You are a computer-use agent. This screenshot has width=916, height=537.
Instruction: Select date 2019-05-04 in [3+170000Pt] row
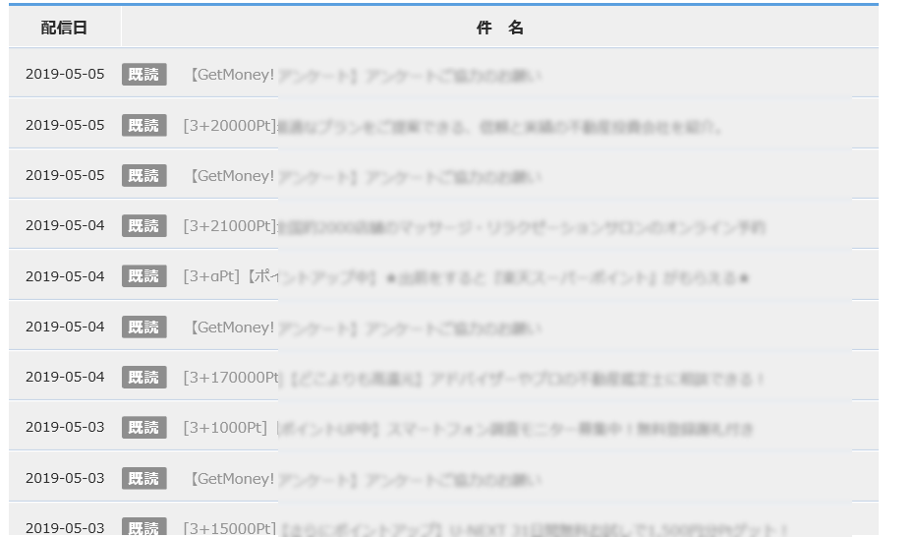point(65,377)
